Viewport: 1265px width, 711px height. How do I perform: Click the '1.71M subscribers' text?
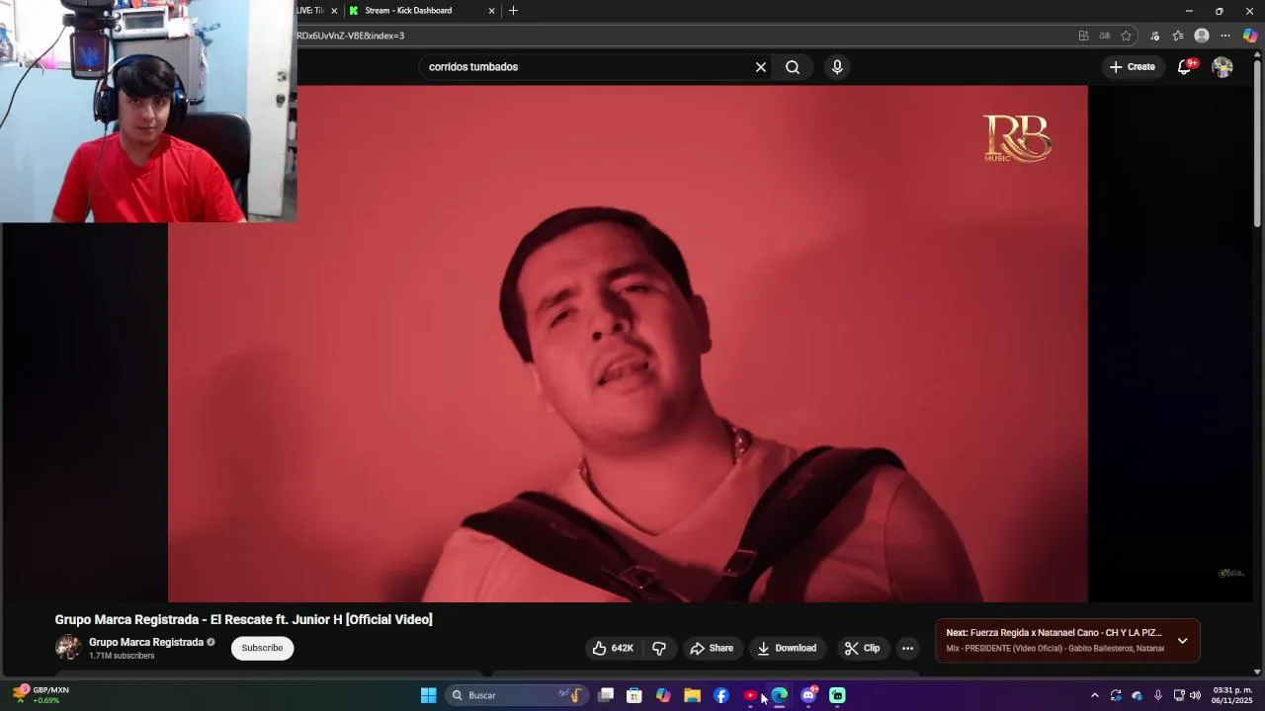tap(122, 656)
